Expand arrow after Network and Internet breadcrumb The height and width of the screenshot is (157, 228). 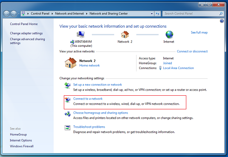point(87,14)
